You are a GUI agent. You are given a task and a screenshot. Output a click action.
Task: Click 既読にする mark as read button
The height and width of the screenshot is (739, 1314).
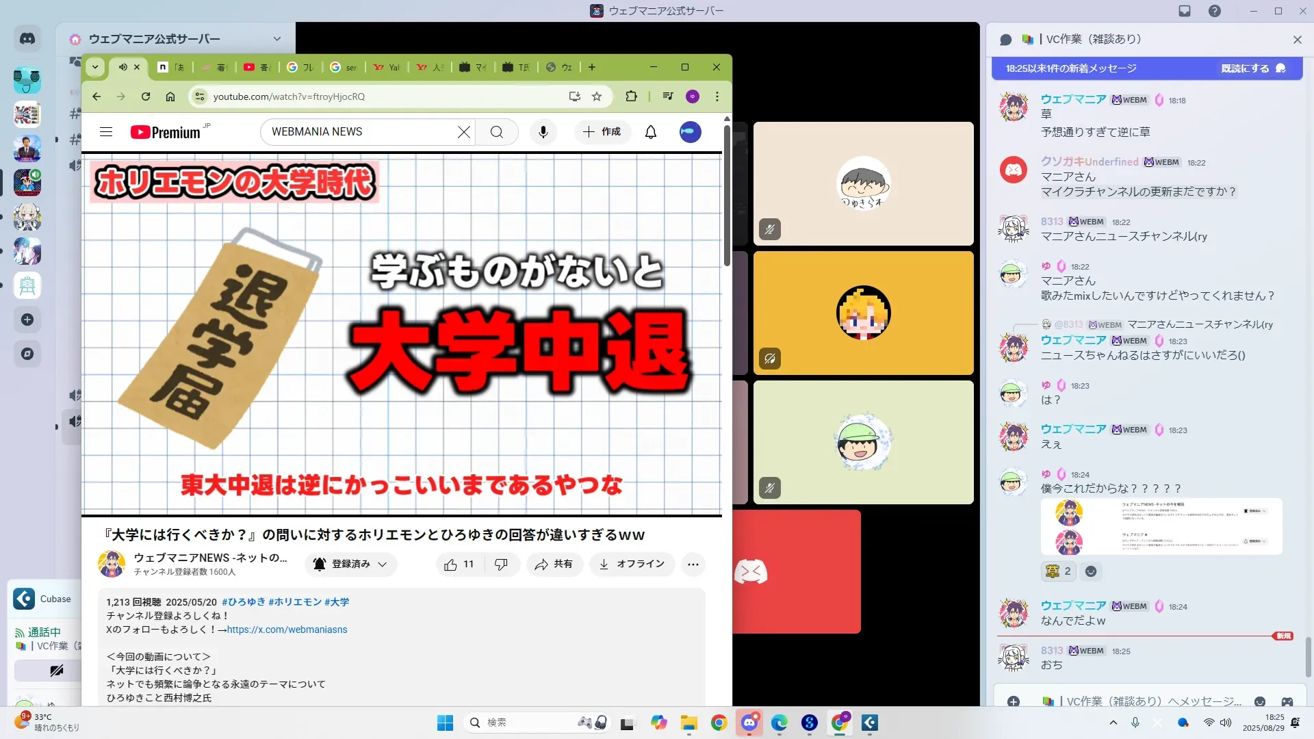tap(1252, 68)
